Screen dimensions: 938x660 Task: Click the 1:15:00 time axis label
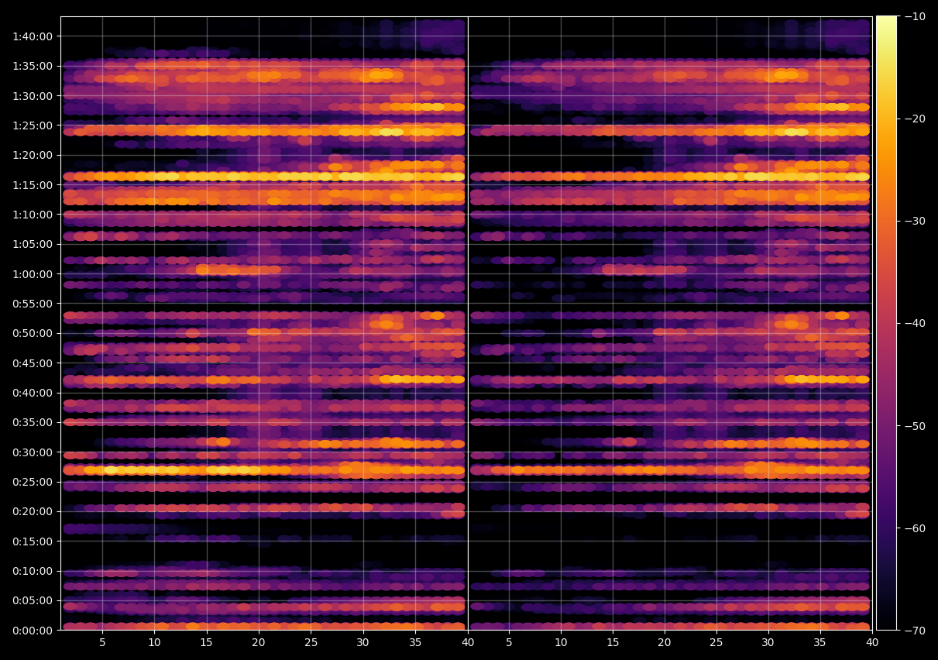32,185
